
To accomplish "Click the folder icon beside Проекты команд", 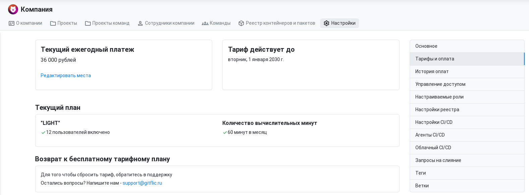I will coord(88,23).
